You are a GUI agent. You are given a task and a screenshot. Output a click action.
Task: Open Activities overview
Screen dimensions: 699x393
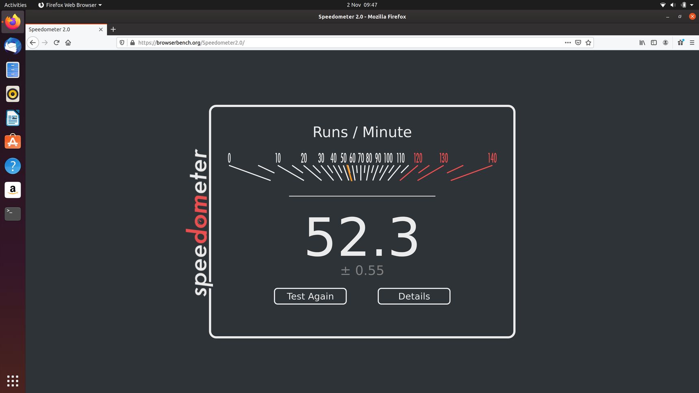pos(15,5)
